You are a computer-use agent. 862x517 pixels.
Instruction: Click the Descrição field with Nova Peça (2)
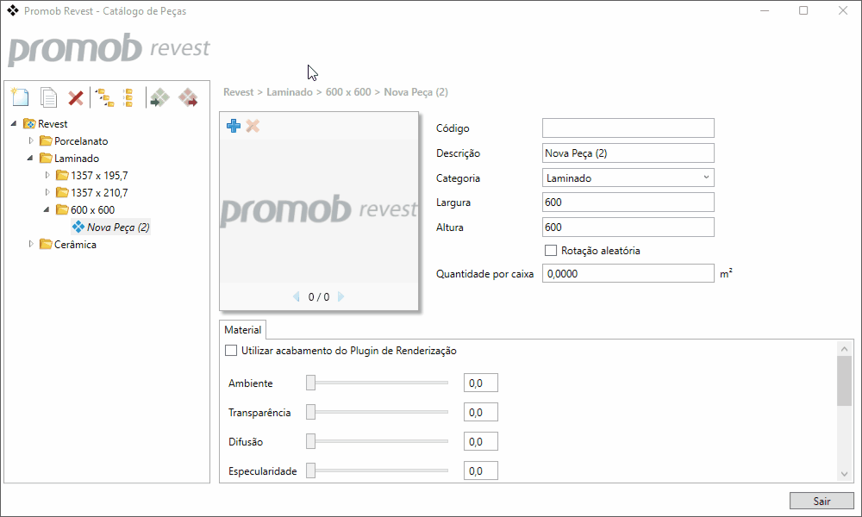[628, 153]
